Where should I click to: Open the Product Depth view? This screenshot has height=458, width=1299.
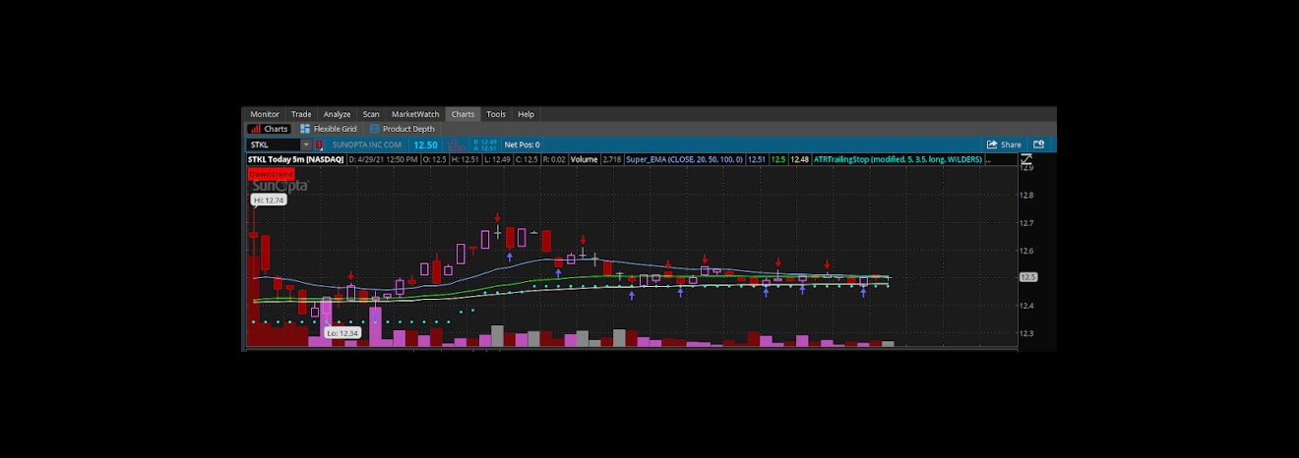[x=402, y=129]
